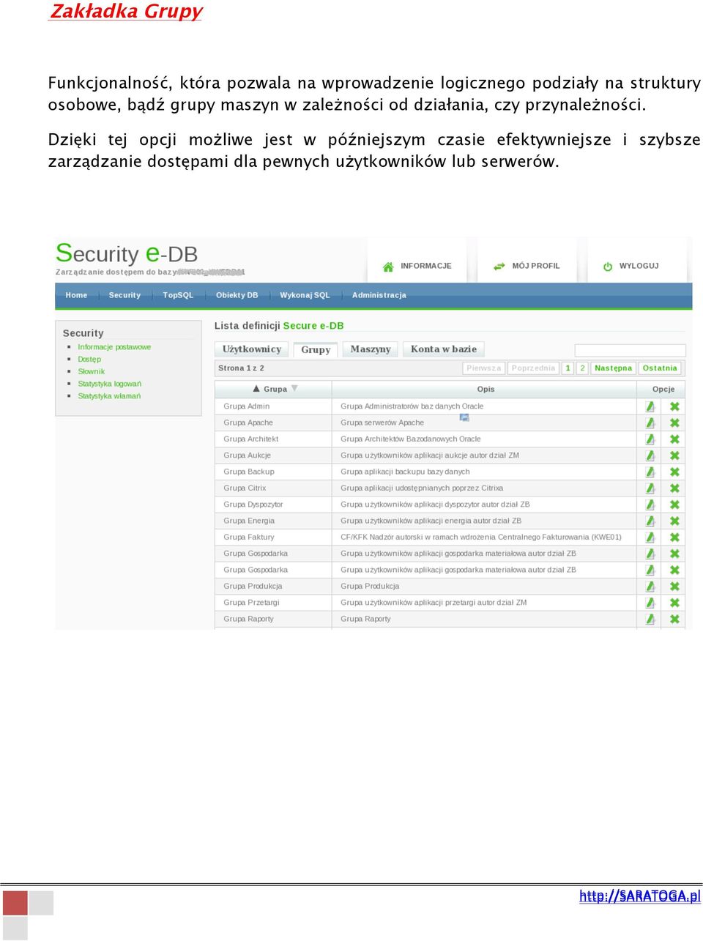Click the Security e-DB logo

(x=127, y=254)
